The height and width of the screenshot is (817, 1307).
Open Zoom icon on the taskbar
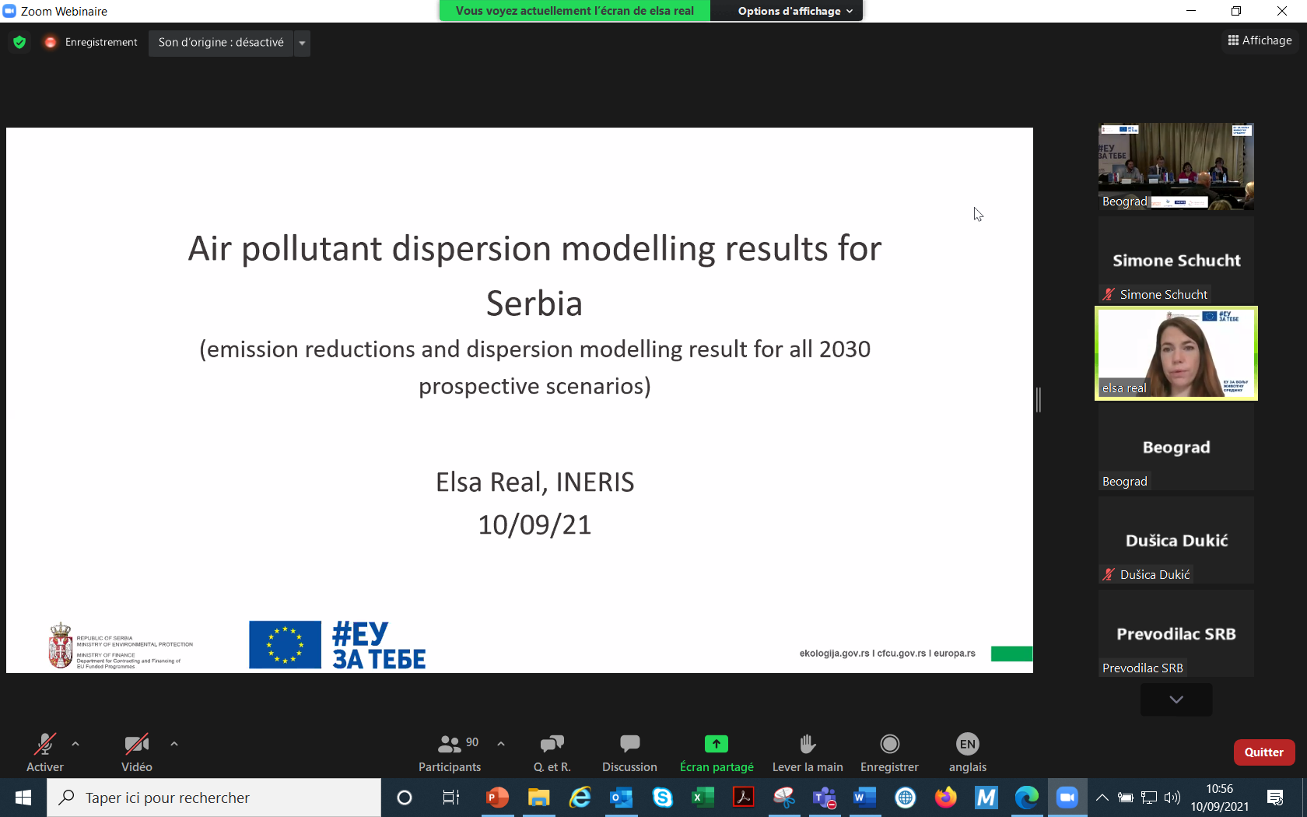click(1067, 798)
